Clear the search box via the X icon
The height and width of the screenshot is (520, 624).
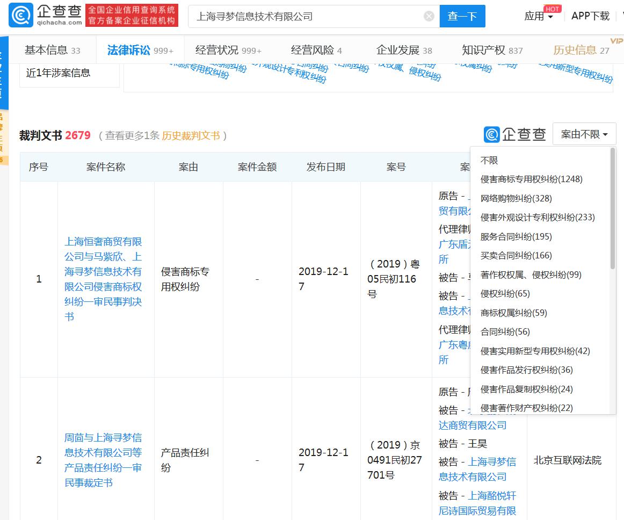[x=429, y=16]
